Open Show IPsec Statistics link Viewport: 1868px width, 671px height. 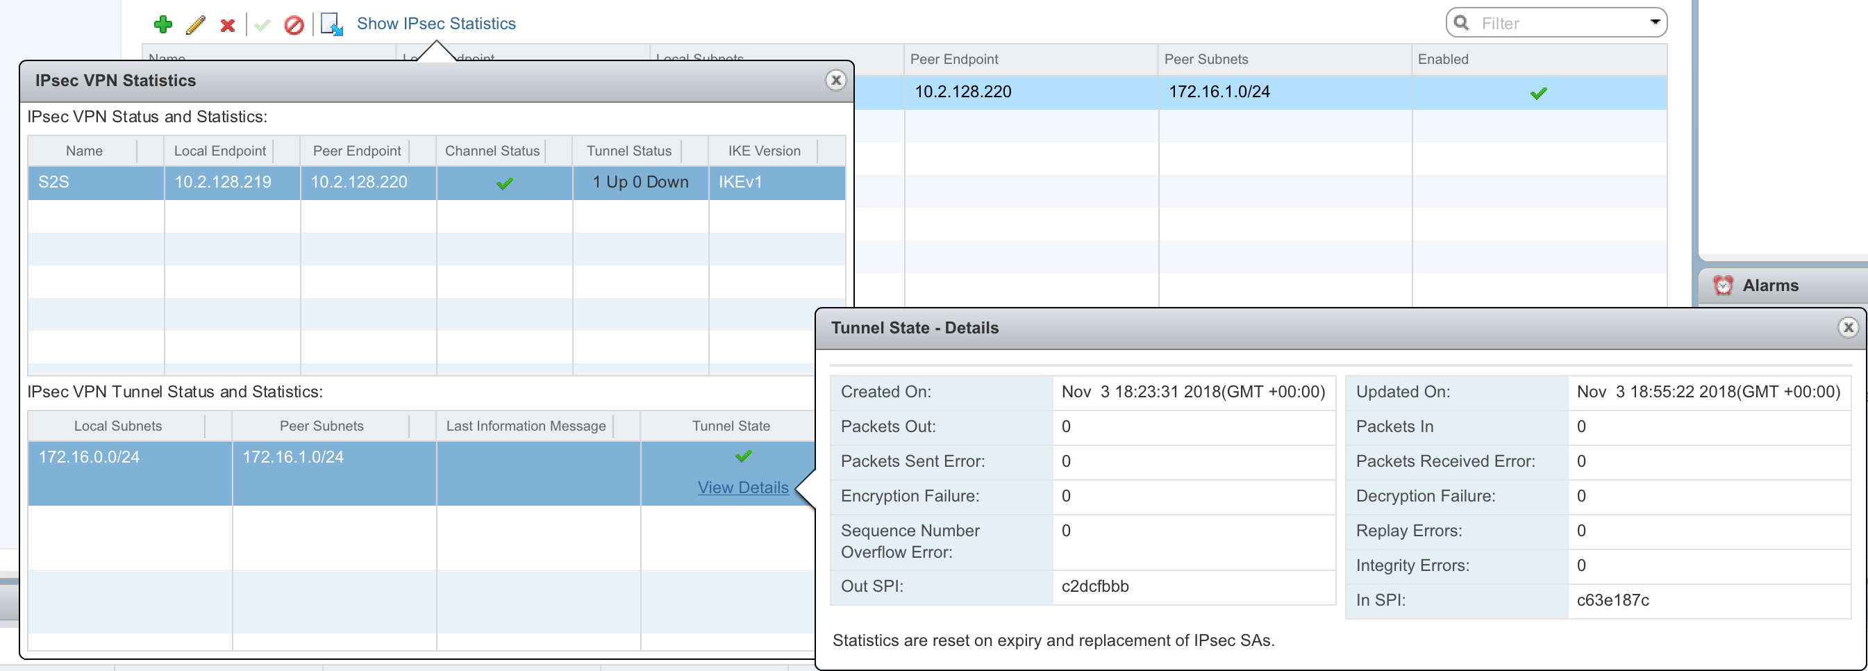tap(436, 23)
